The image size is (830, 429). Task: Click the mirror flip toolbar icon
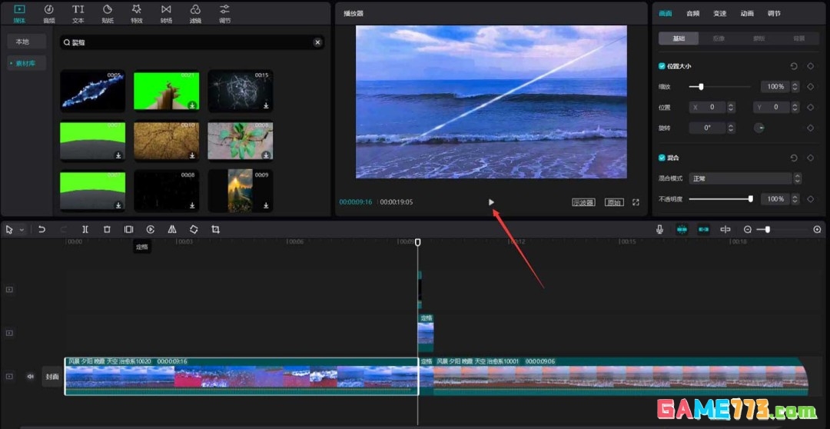coord(172,229)
